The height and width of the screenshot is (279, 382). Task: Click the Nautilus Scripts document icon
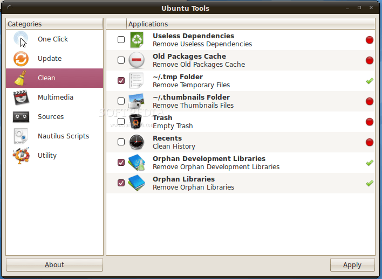coord(21,136)
